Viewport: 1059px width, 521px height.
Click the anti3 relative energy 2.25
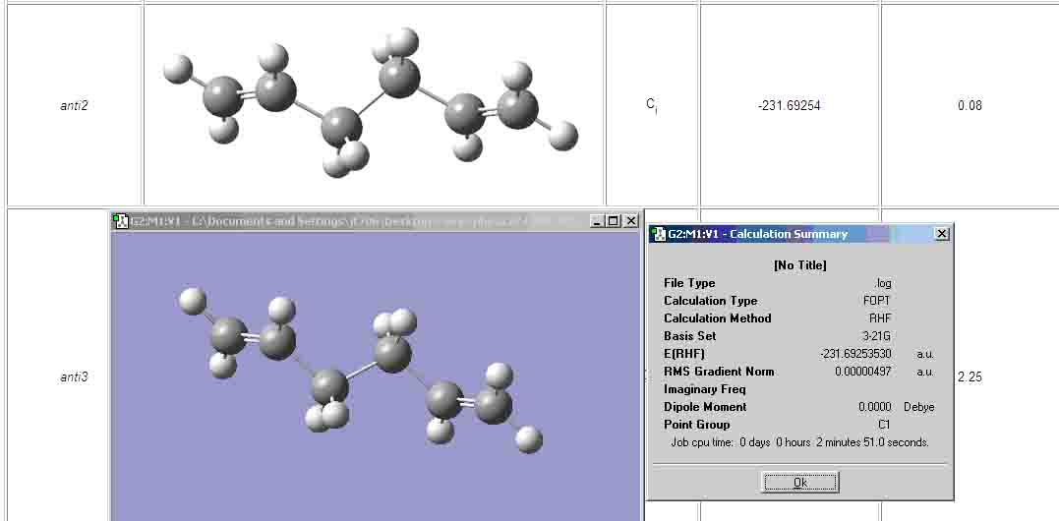pyautogui.click(x=970, y=376)
